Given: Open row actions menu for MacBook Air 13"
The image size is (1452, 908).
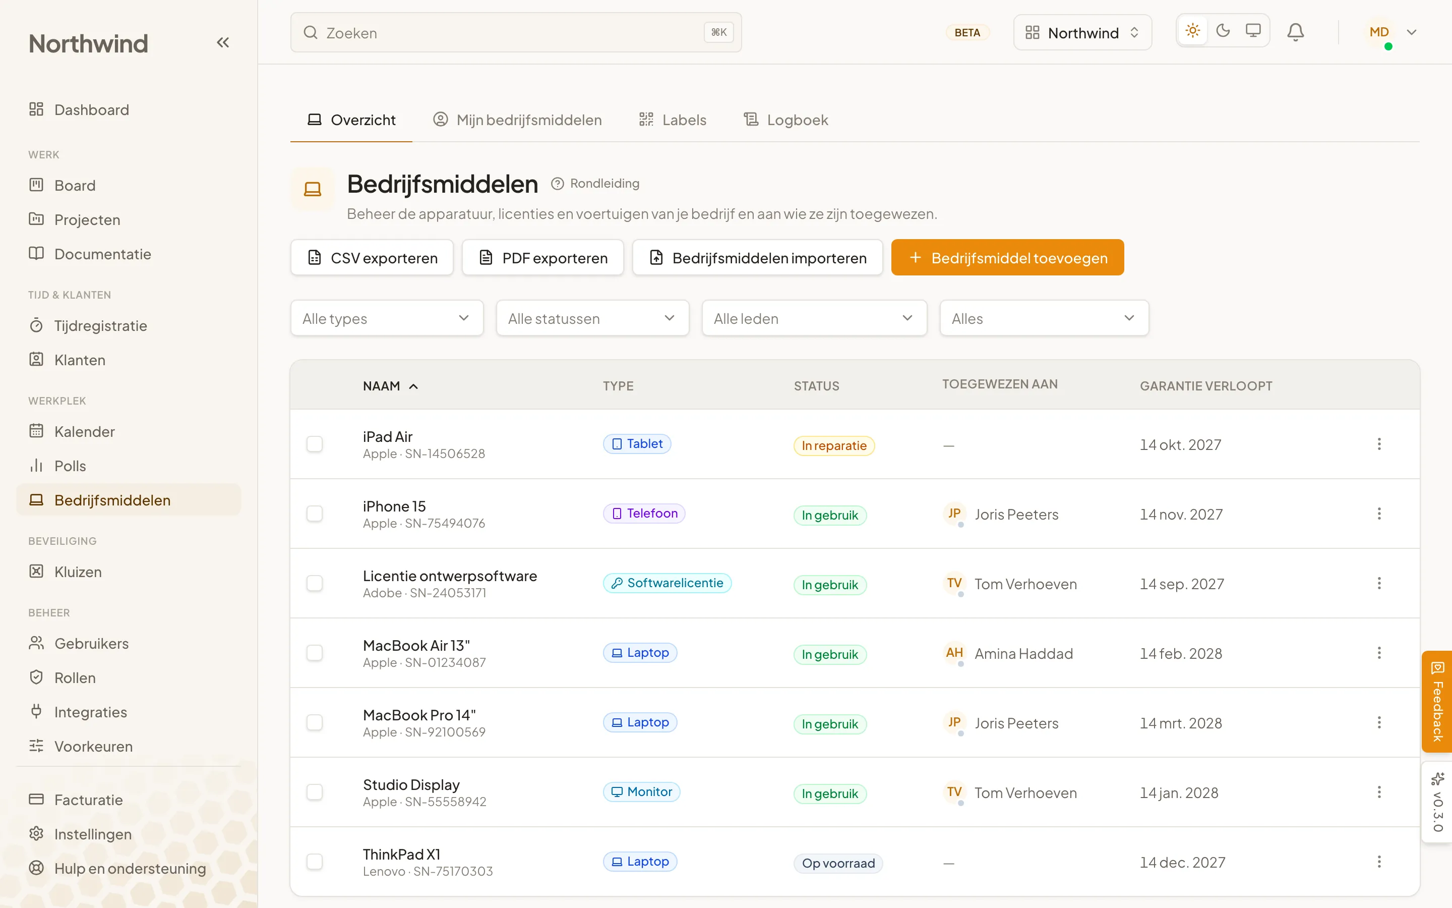Looking at the screenshot, I should pyautogui.click(x=1379, y=653).
